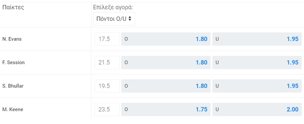
Task: Click the S. Bhullar player name
Action: pos(13,86)
